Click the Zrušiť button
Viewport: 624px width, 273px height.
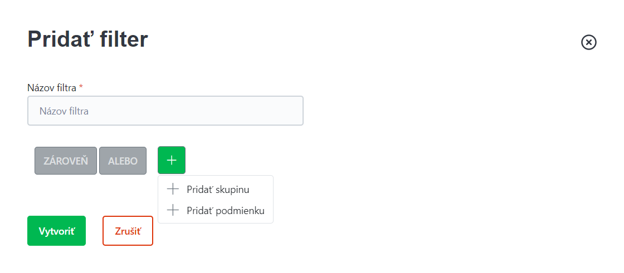click(x=128, y=231)
